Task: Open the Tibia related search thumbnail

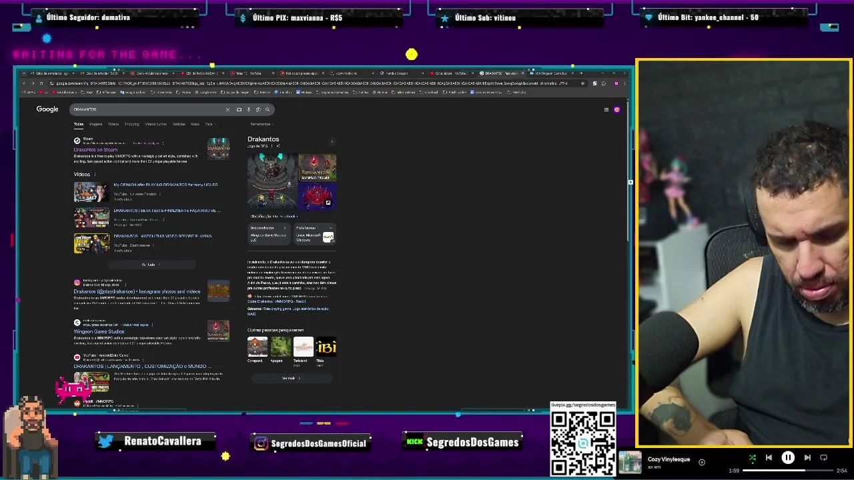Action: pos(326,347)
